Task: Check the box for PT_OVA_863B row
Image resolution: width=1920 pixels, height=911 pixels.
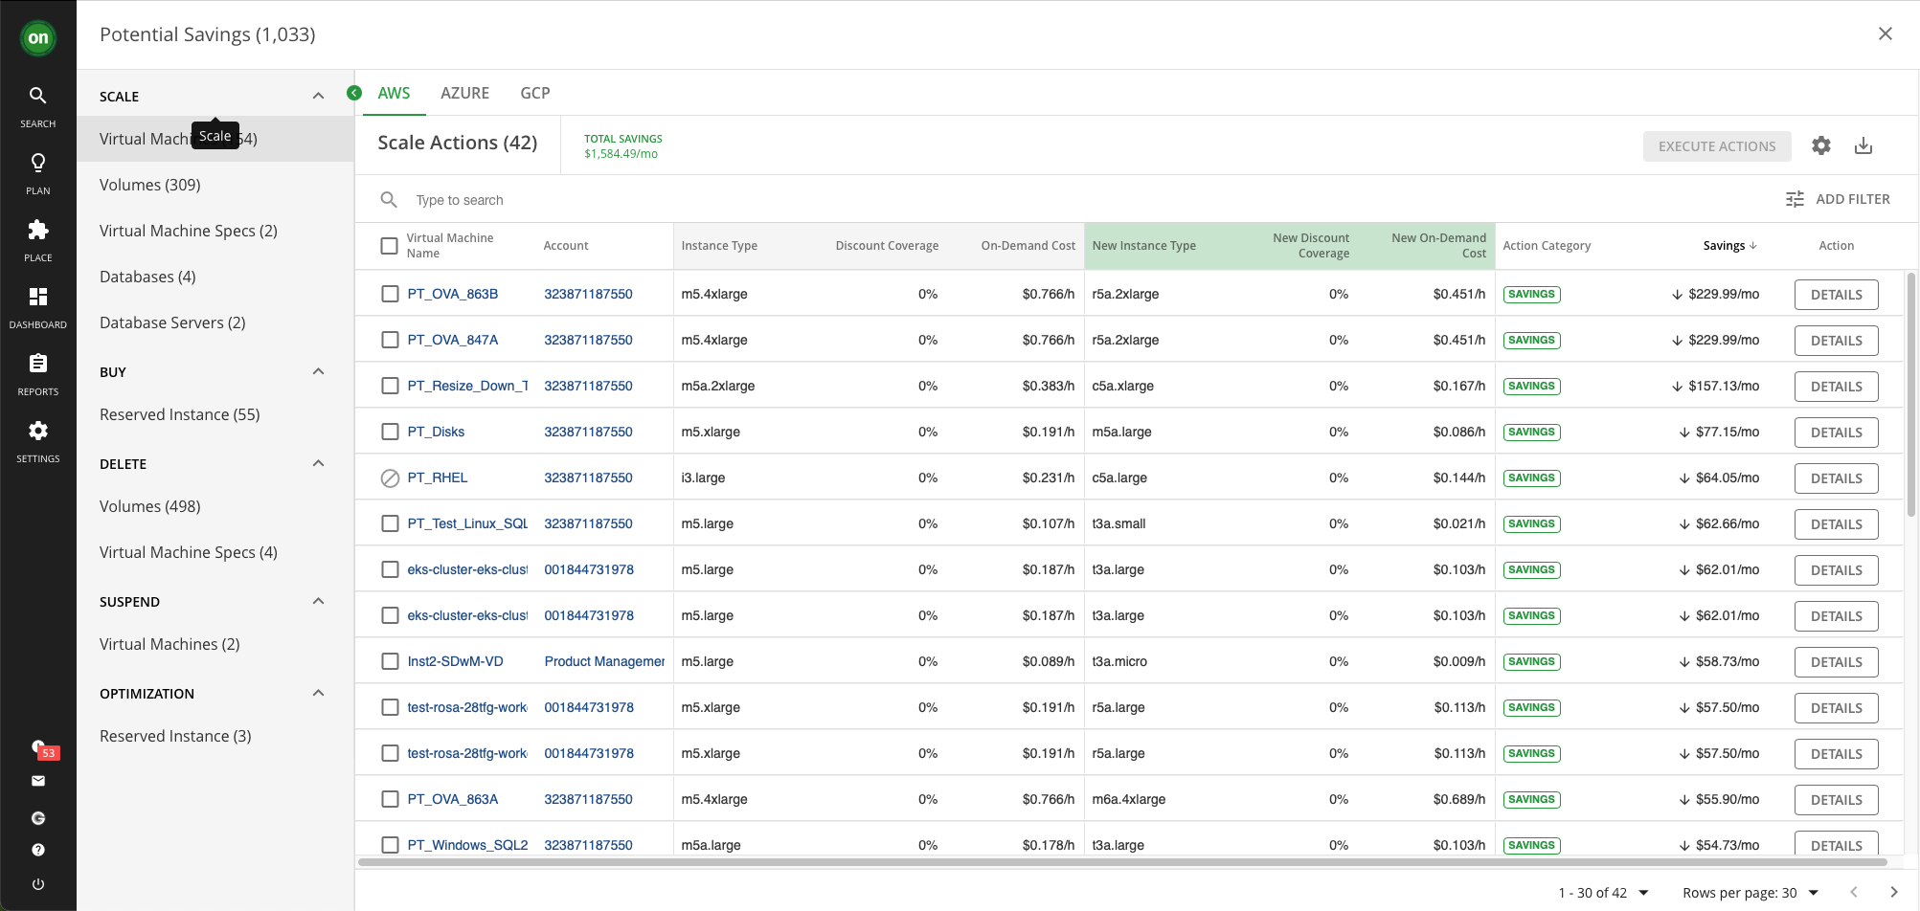Action: coord(390,294)
